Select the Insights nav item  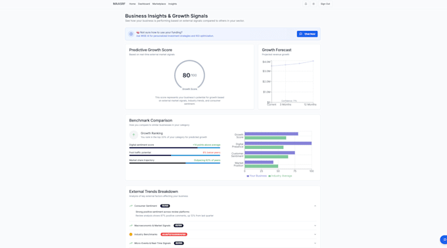(172, 4)
